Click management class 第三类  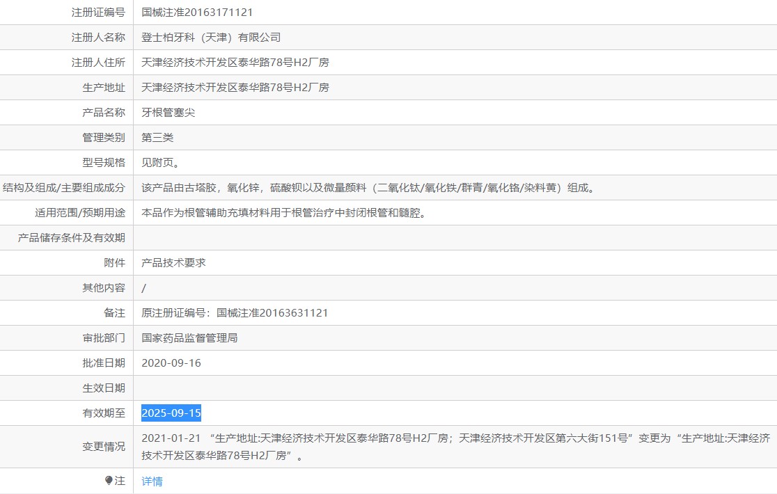(x=157, y=138)
